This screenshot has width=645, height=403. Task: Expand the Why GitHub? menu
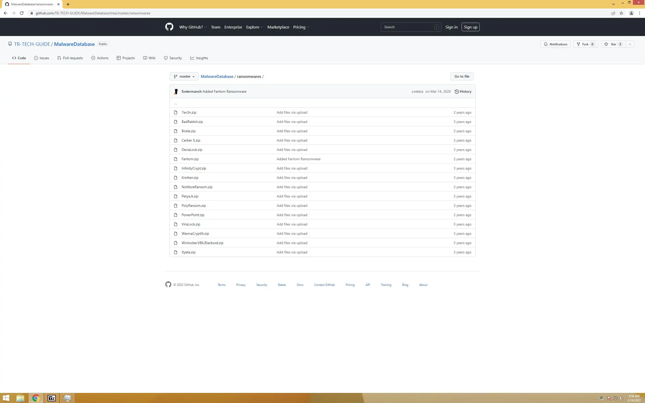(x=193, y=27)
